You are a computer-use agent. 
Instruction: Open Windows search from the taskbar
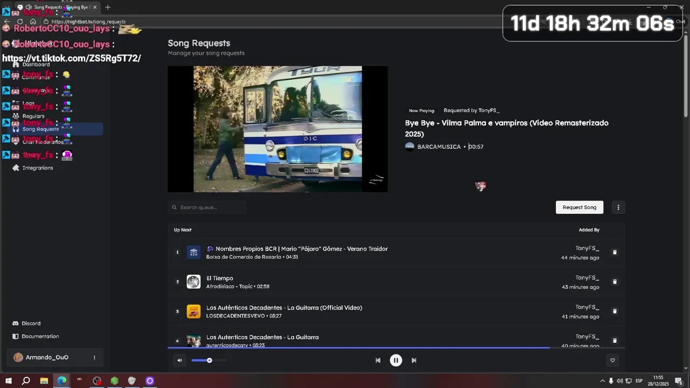pos(26,381)
